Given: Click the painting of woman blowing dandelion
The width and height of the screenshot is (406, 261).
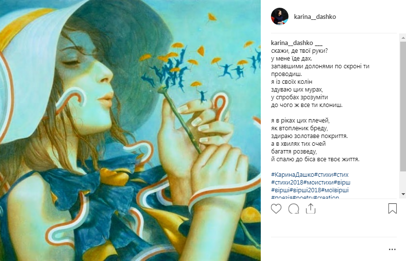Looking at the screenshot, I should (x=130, y=130).
